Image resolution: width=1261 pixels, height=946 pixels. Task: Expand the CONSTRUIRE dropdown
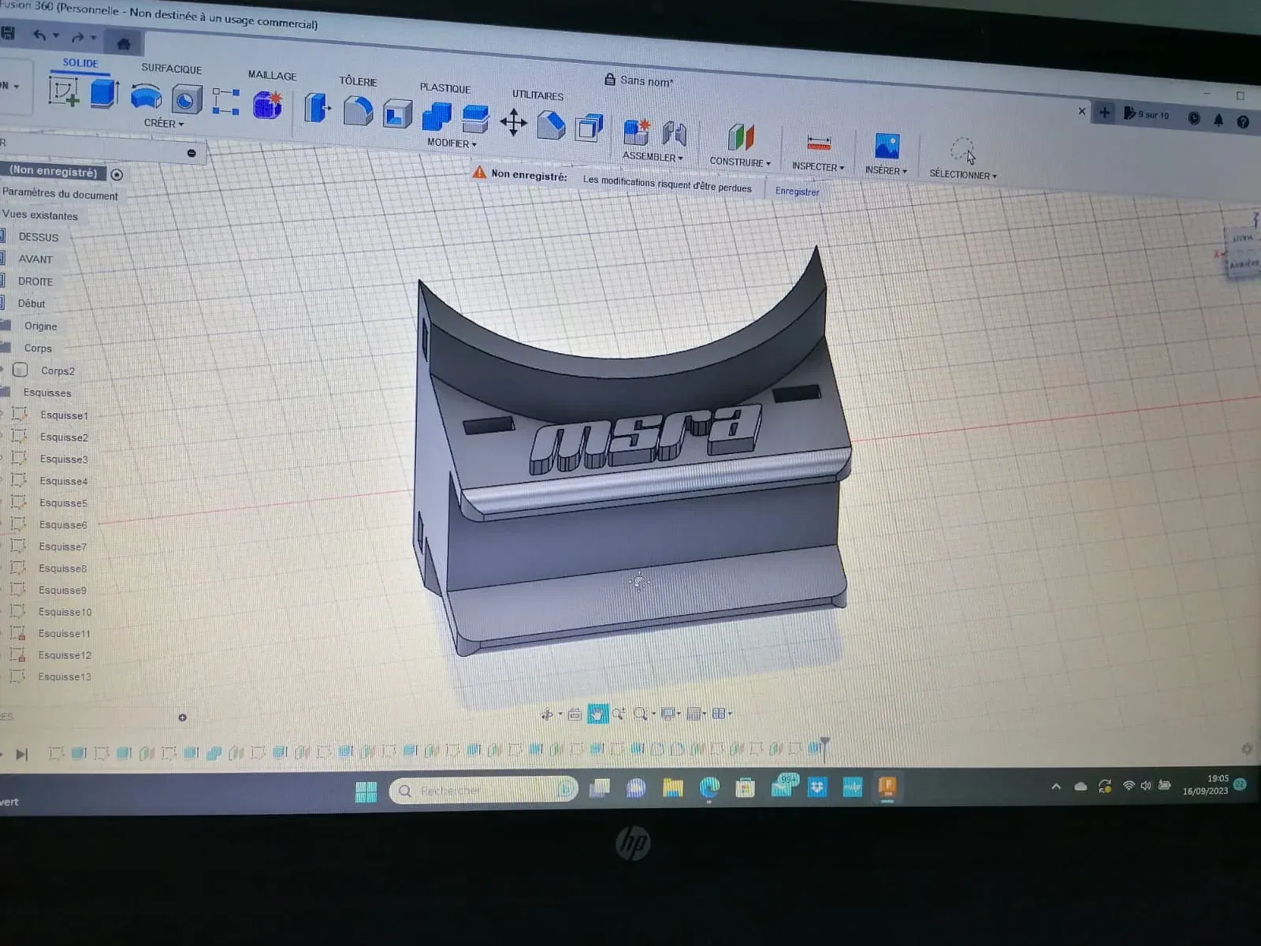pos(740,162)
